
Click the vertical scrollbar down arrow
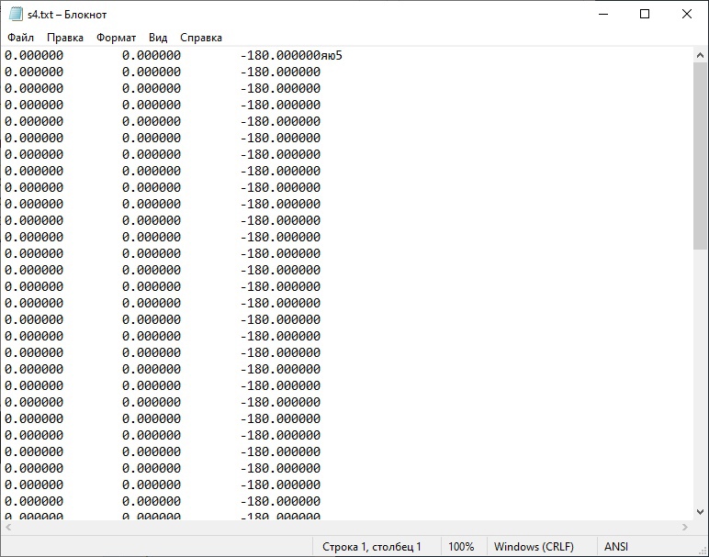700,512
